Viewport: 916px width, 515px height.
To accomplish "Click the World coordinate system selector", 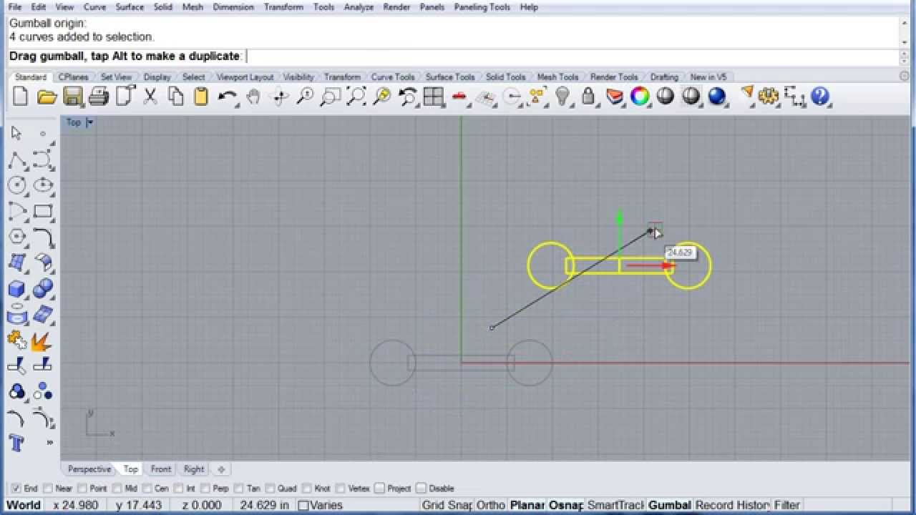I will (24, 505).
